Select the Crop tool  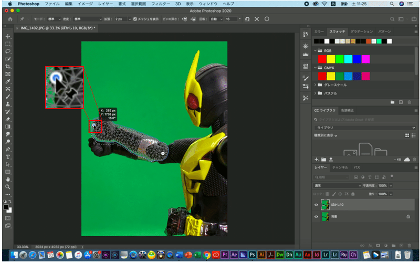tap(8, 67)
